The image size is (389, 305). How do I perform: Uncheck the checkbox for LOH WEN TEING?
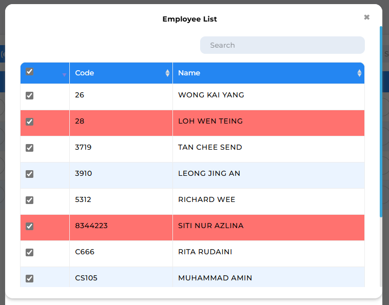30,121
